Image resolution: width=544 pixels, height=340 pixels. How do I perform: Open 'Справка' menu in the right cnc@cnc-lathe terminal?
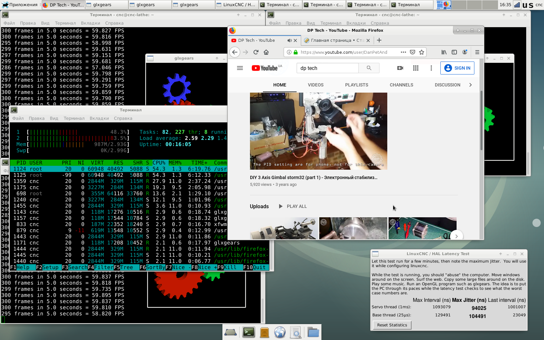click(x=380, y=23)
